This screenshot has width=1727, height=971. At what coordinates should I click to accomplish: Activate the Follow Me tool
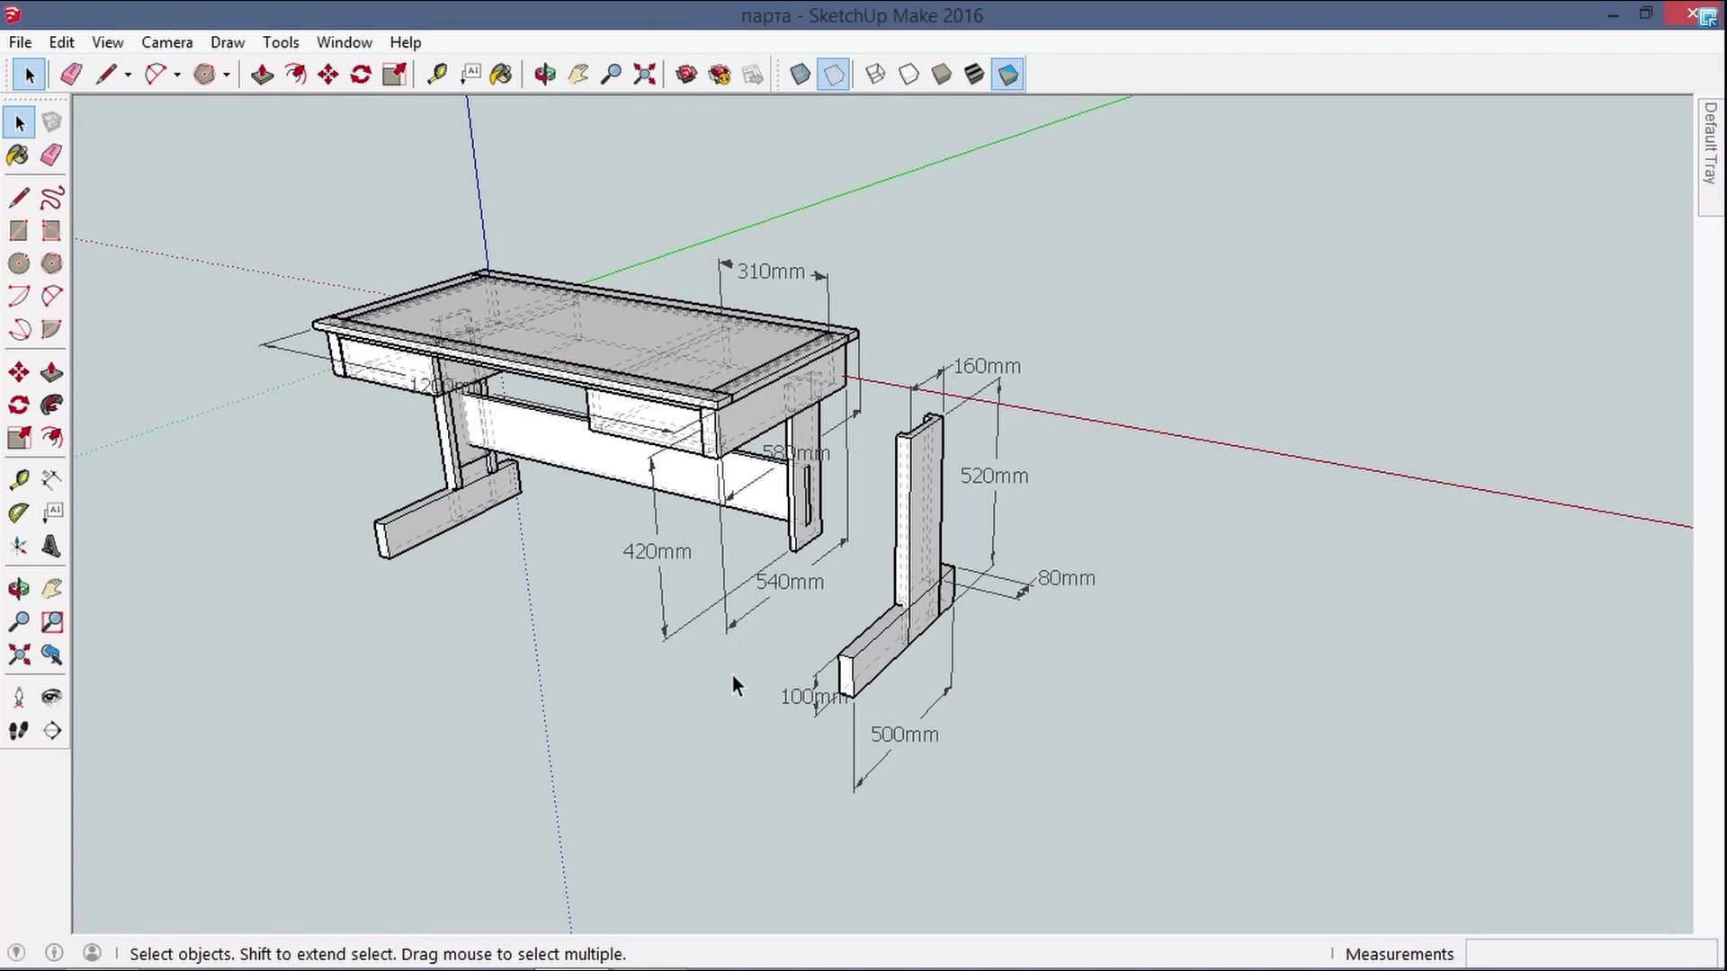(x=51, y=405)
